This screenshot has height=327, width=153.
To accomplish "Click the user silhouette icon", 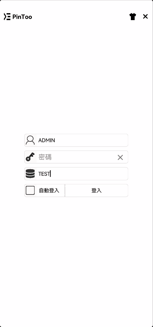I will click(30, 140).
